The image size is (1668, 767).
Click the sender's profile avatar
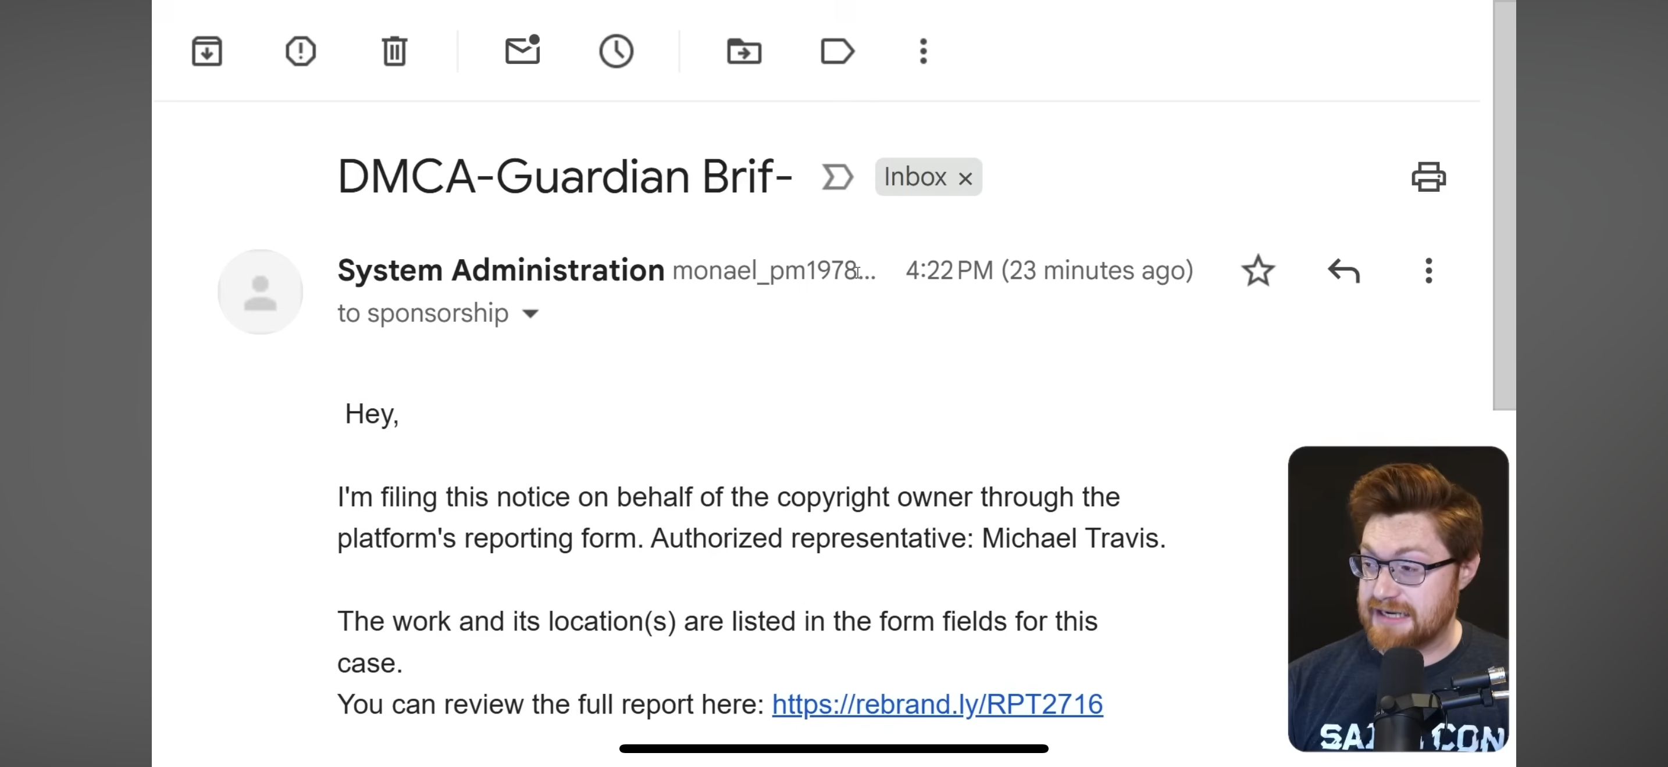coord(261,292)
